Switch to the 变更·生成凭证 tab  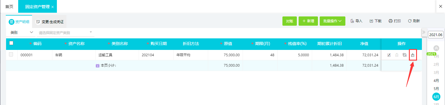(50, 22)
